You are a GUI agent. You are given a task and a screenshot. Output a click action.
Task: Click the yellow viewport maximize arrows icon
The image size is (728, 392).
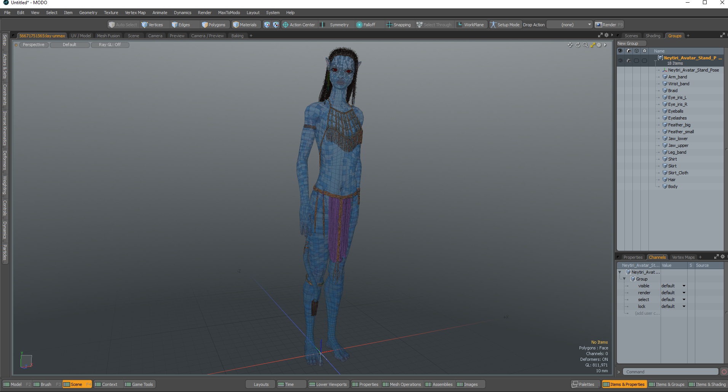coord(592,45)
